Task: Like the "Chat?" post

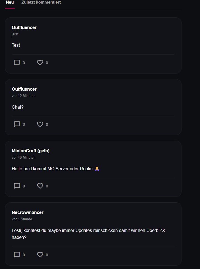Action: (x=40, y=124)
